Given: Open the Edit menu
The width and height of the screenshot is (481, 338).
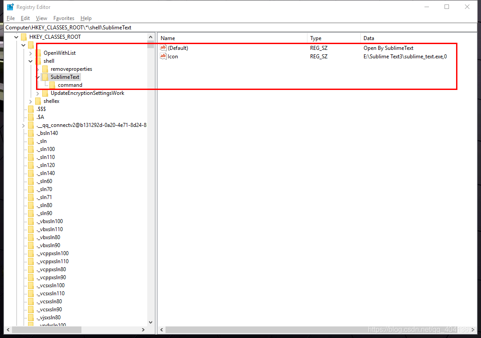Looking at the screenshot, I should [x=25, y=18].
